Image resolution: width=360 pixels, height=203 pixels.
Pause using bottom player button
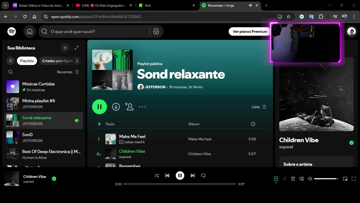pyautogui.click(x=180, y=175)
